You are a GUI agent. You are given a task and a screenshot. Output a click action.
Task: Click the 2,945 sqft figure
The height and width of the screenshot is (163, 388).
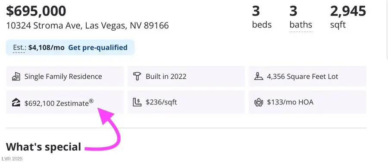tap(348, 17)
